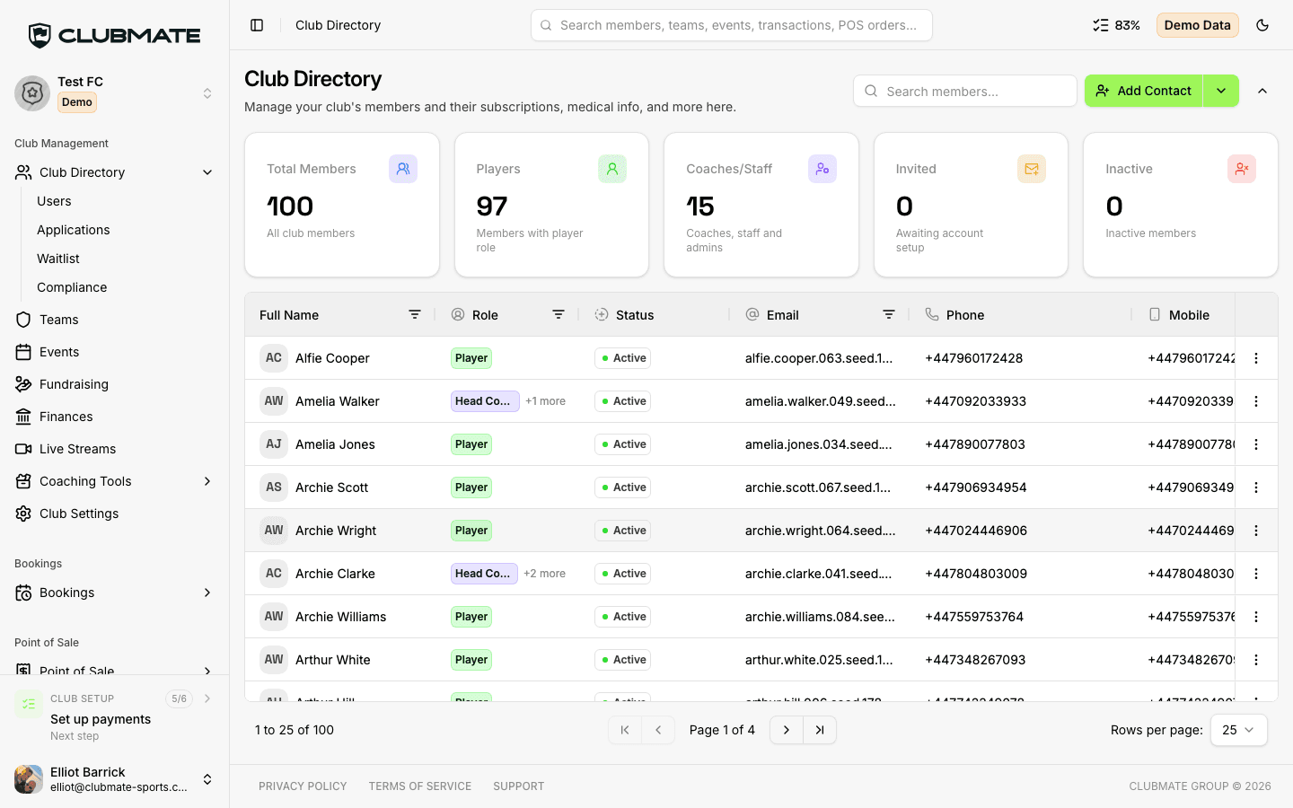The image size is (1293, 808).
Task: Open the Privacy Policy link
Action: [303, 786]
